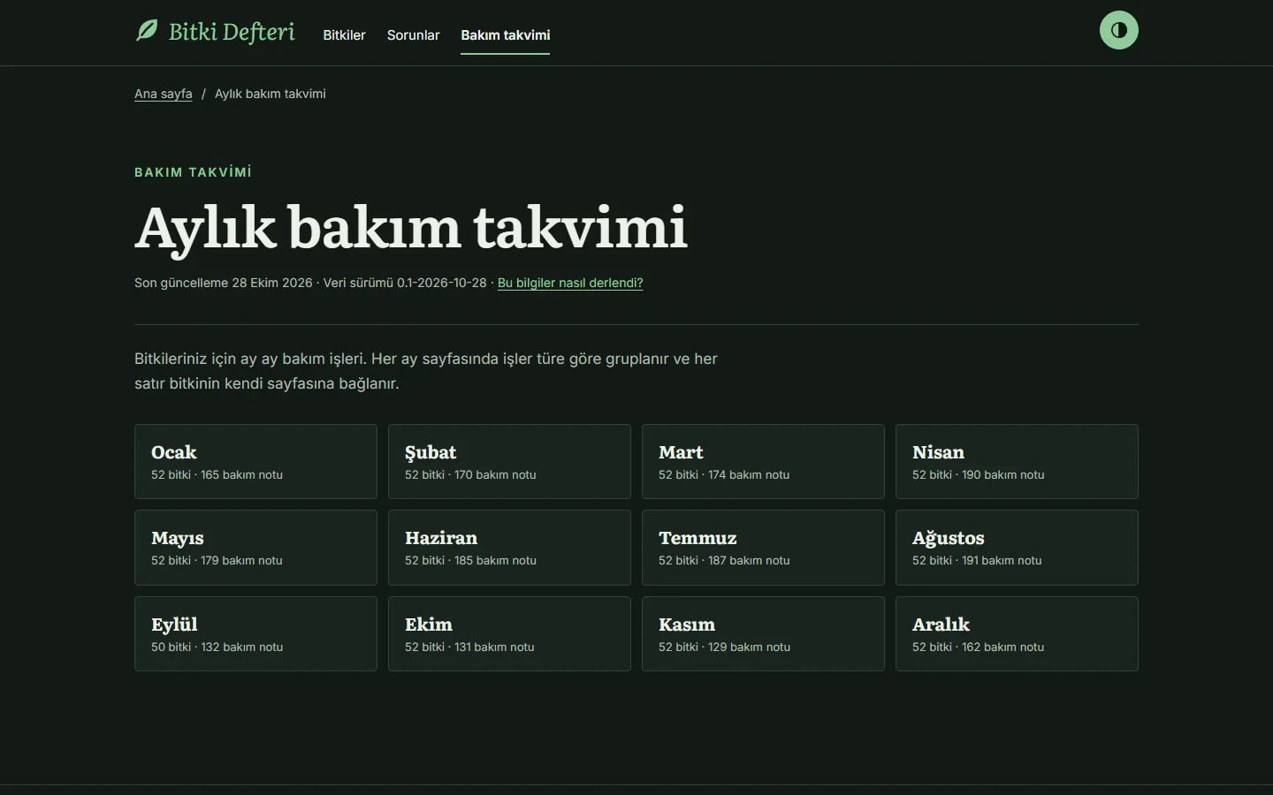Toggle the dark/light theme button
The width and height of the screenshot is (1273, 795).
[x=1118, y=30]
